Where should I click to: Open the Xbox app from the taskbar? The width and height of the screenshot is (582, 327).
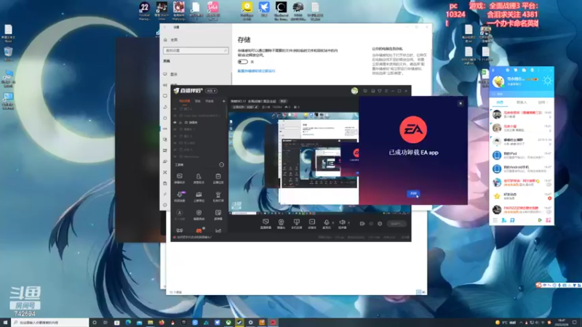228,323
